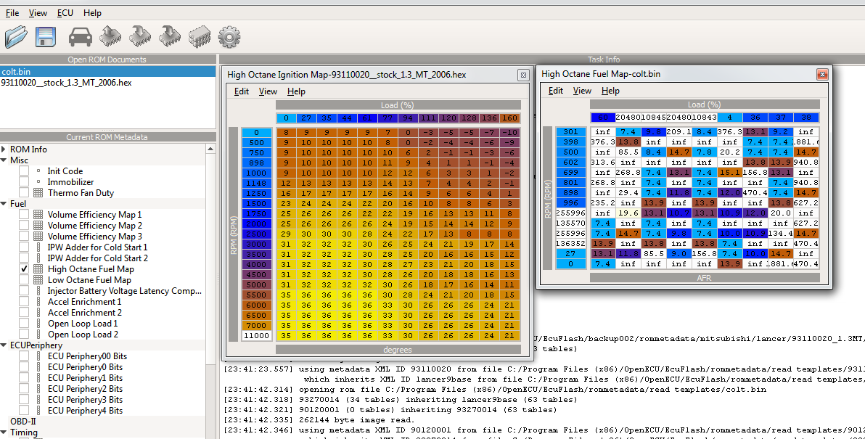Select colt.bin in the Open ROM Documents list

click(x=15, y=72)
